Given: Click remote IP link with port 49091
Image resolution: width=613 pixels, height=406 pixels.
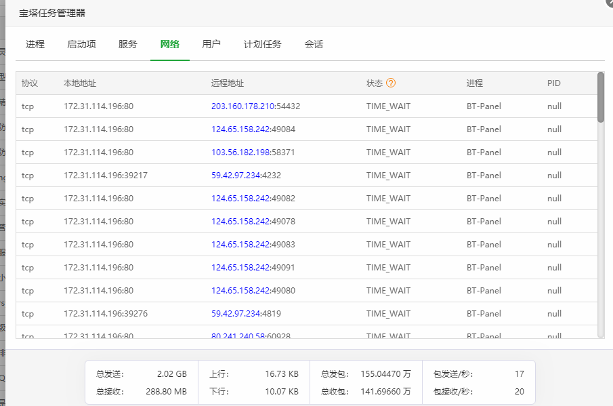Looking at the screenshot, I should pyautogui.click(x=240, y=268).
